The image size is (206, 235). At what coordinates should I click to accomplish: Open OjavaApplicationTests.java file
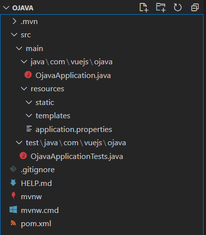point(77,157)
